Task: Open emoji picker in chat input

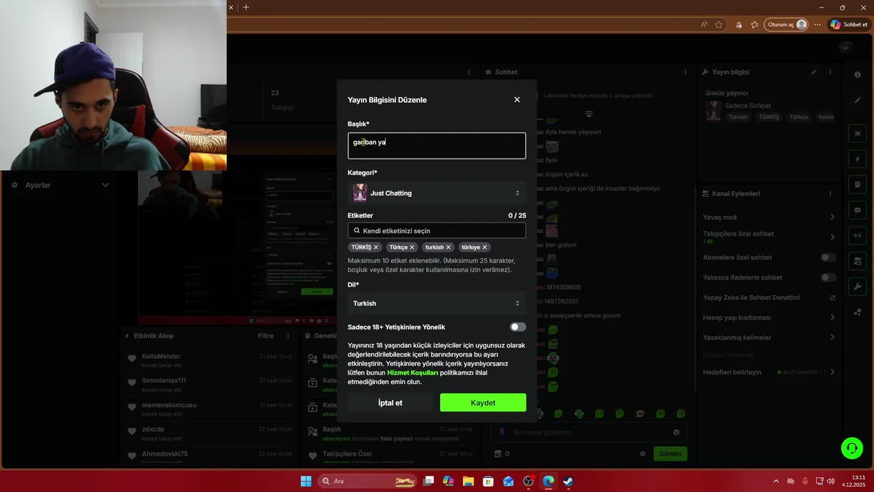Action: [677, 433]
